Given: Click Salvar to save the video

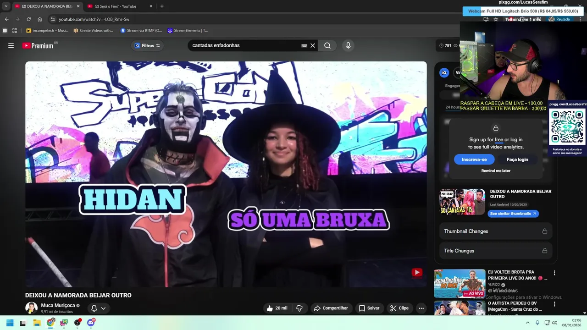Looking at the screenshot, I should click(x=369, y=308).
